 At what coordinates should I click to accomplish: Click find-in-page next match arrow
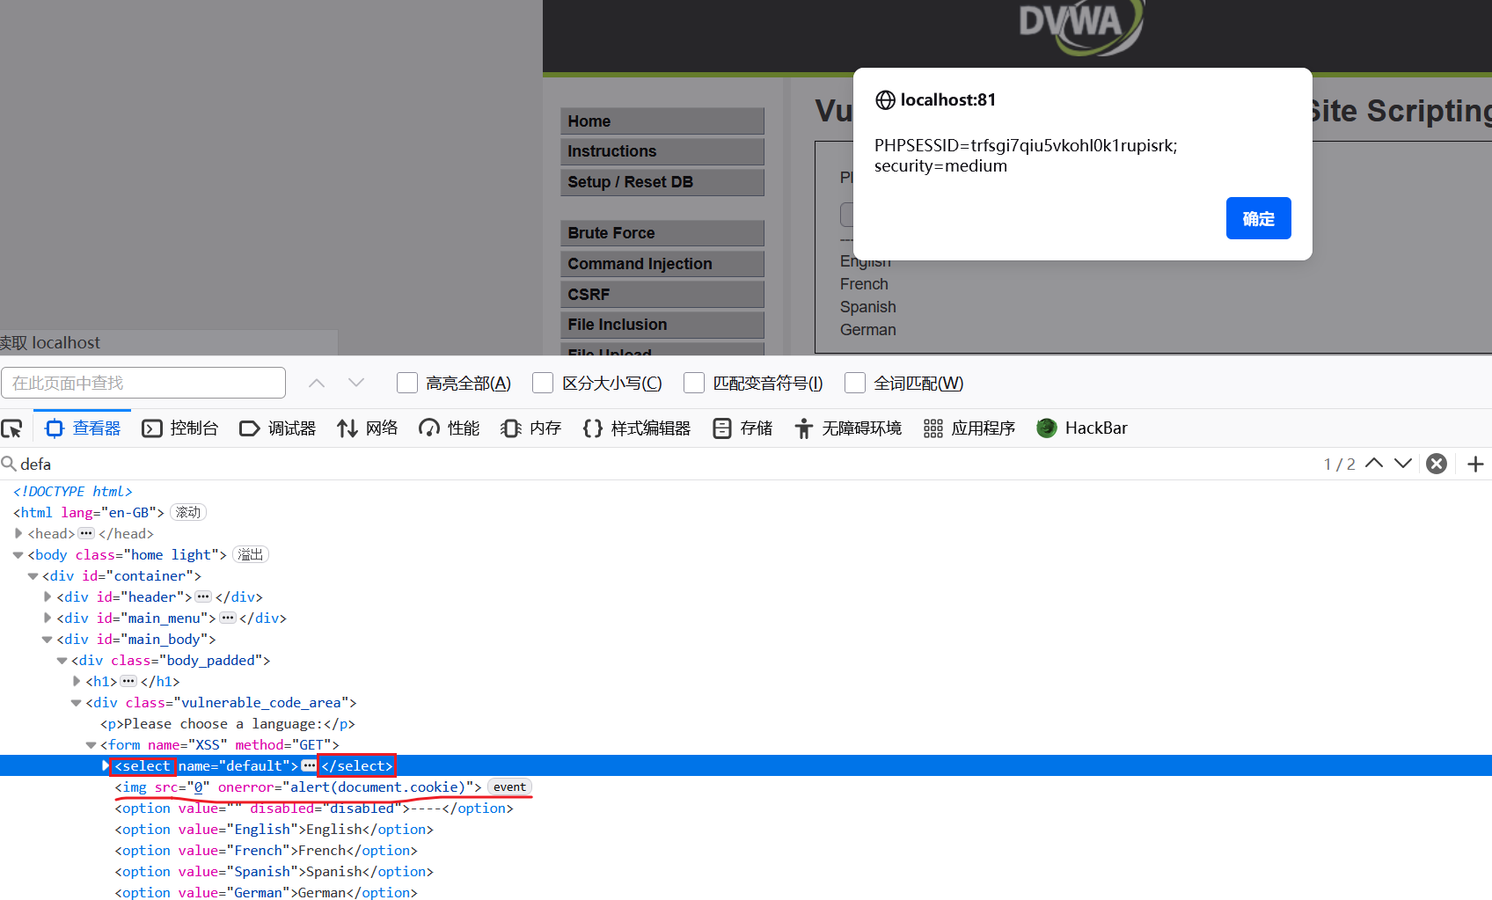tap(356, 383)
